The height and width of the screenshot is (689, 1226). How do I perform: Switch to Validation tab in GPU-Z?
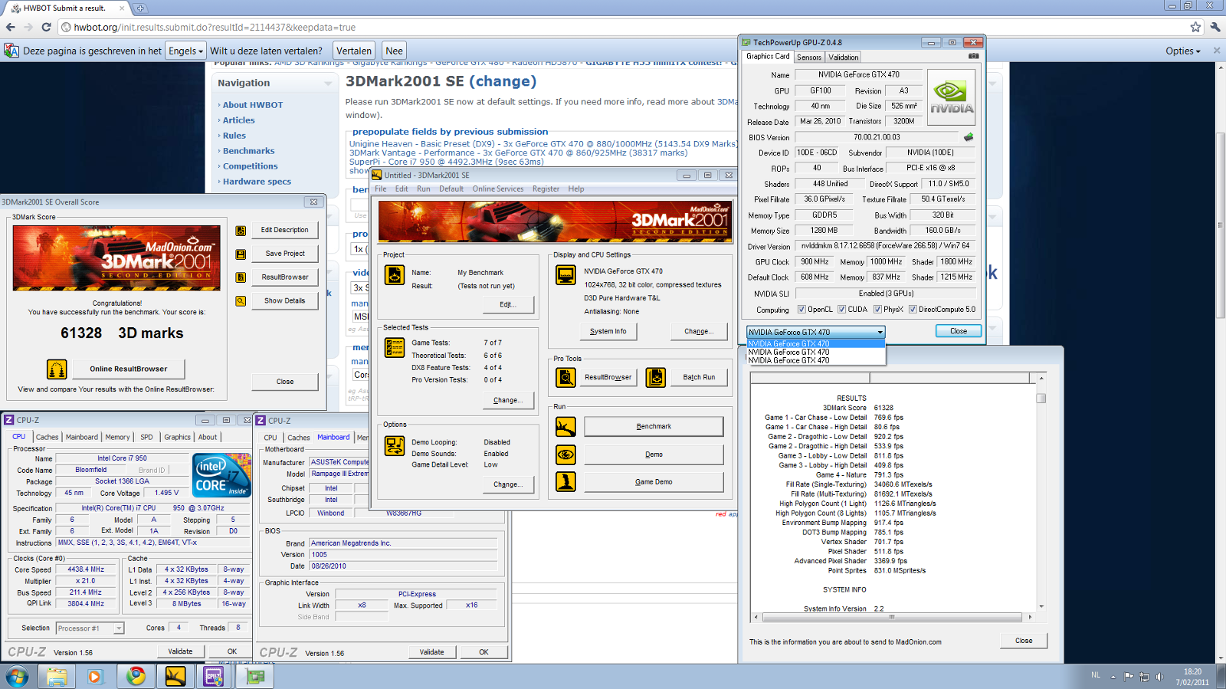coord(844,57)
